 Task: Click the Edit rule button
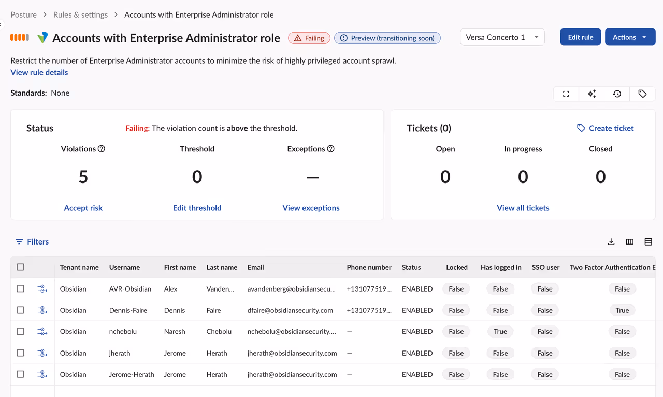(581, 37)
